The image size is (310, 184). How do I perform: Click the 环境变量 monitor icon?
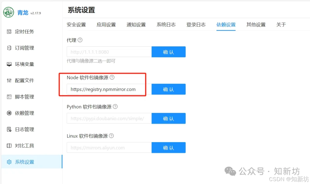tap(9, 64)
